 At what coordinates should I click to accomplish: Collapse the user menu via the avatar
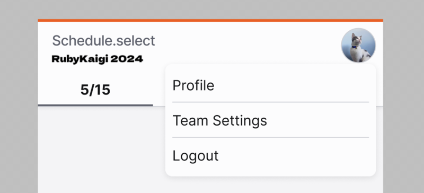358,45
